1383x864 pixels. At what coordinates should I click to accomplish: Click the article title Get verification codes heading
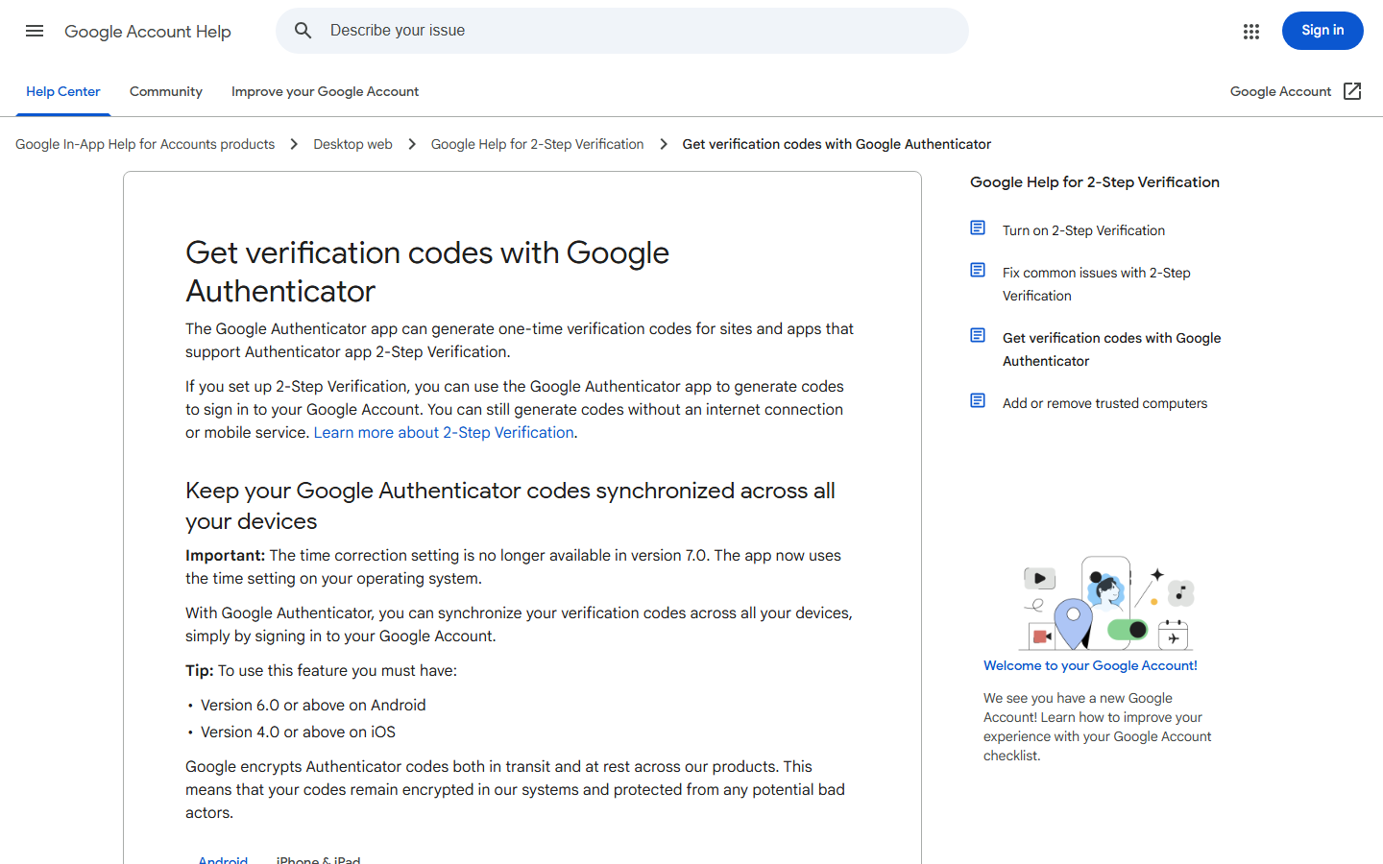coord(427,272)
